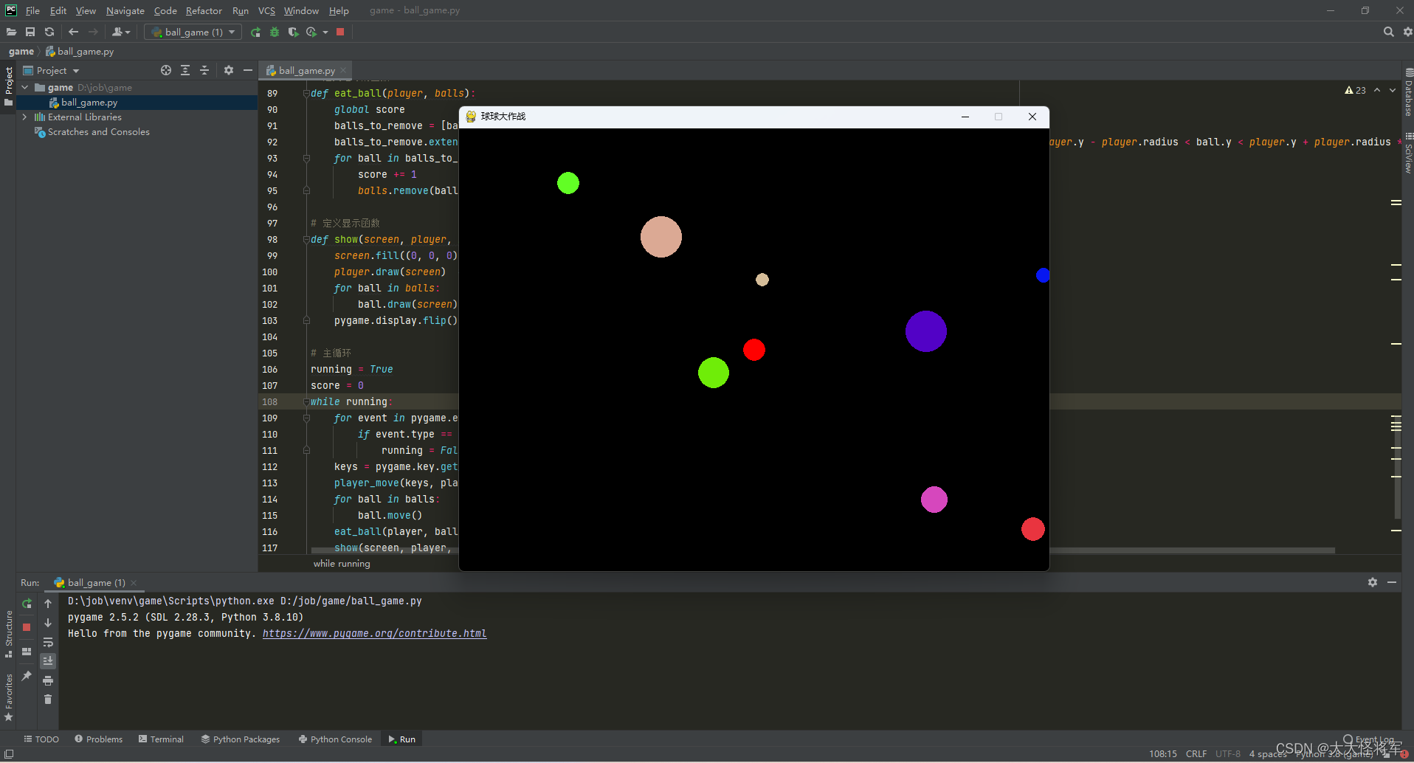The image size is (1414, 763).
Task: Toggle pin tab in the Run panel
Action: pos(27,676)
